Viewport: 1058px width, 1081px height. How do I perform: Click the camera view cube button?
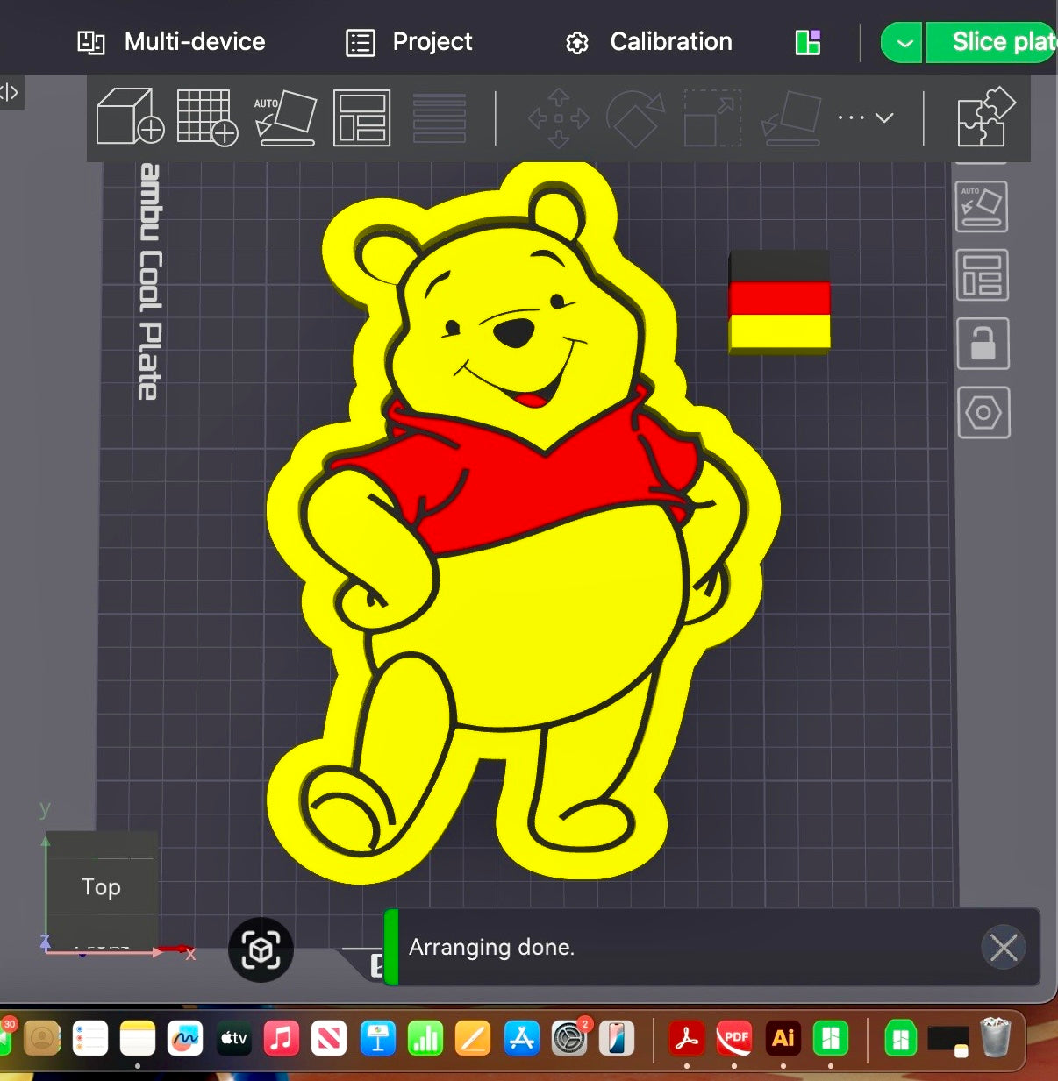point(261,949)
